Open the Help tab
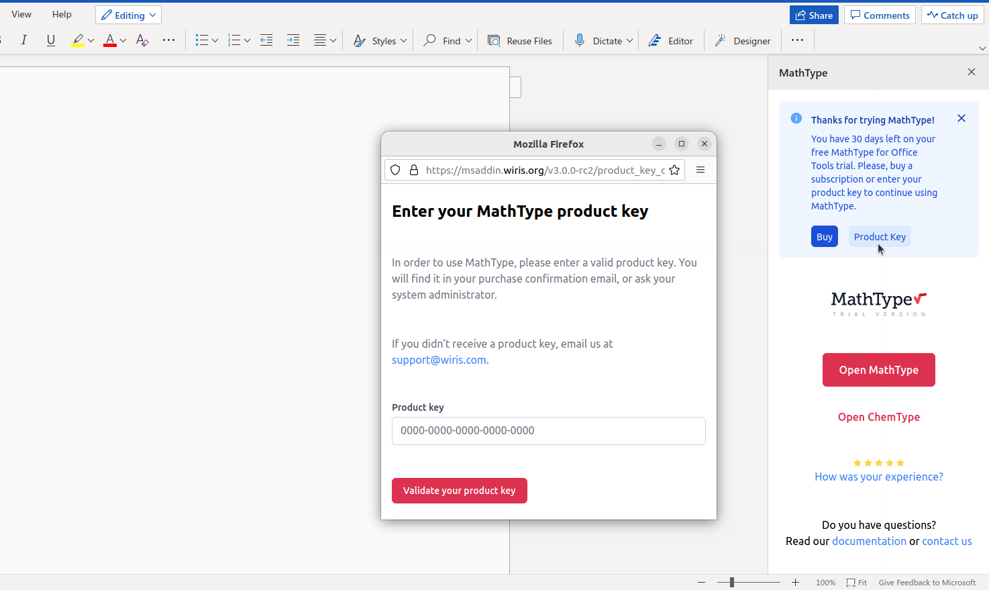Screen dimensions: 989x590 point(62,14)
